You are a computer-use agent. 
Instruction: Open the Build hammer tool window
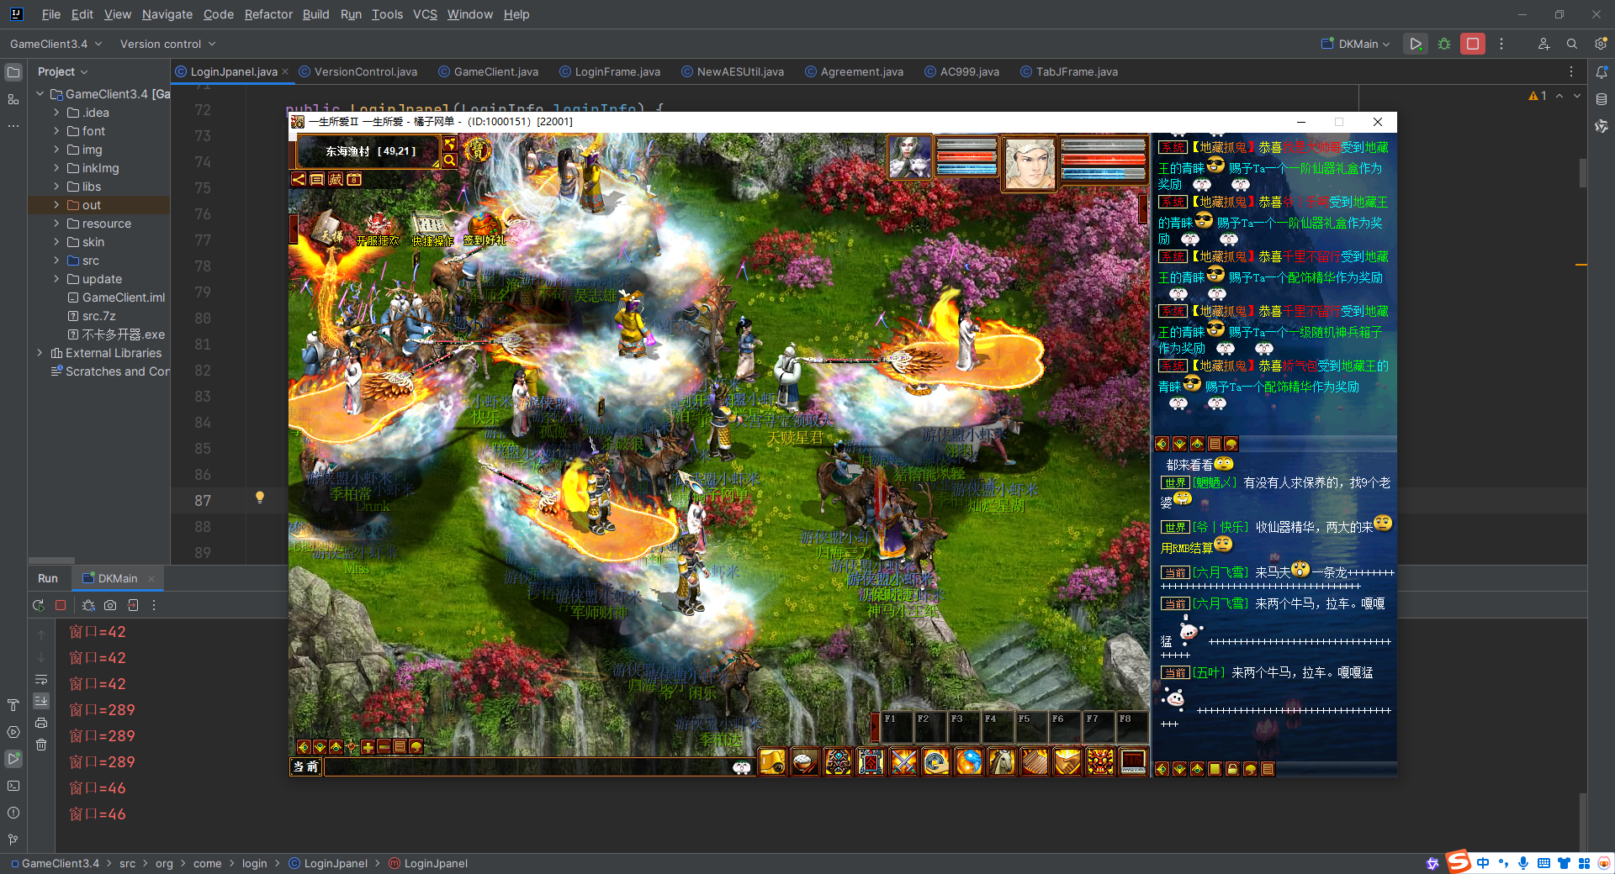[x=13, y=705]
